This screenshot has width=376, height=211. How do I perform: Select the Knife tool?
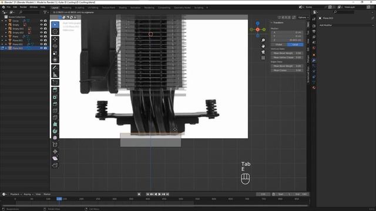tap(55, 117)
